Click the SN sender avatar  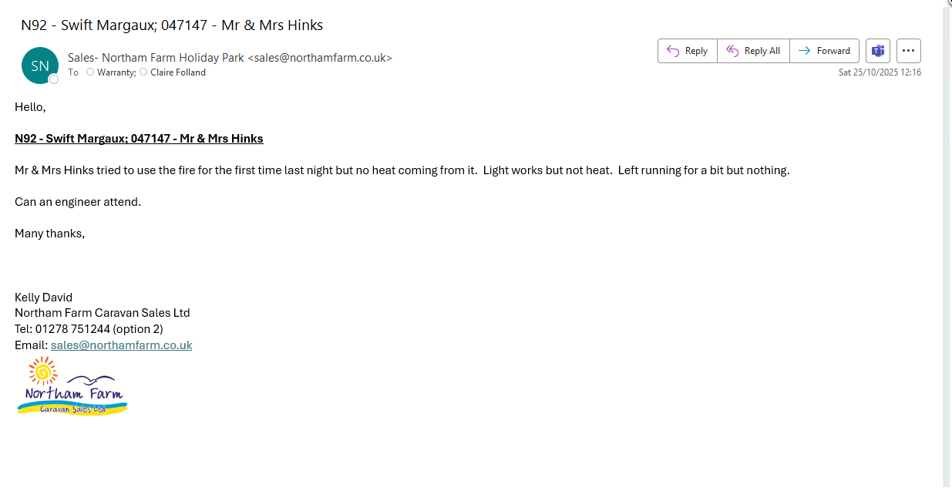tap(39, 66)
